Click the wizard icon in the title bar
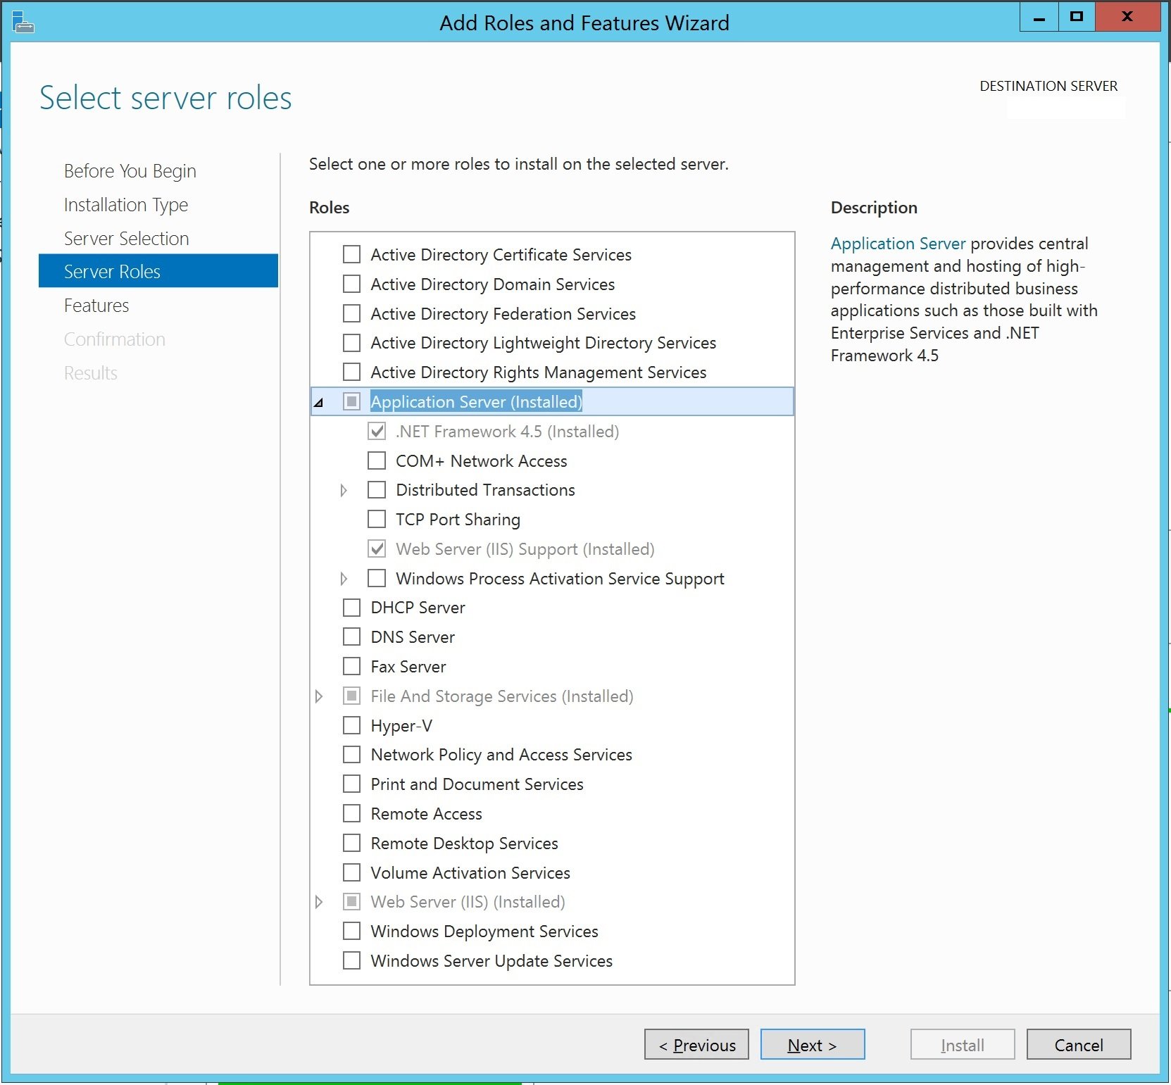This screenshot has width=1171, height=1085. coord(23,22)
